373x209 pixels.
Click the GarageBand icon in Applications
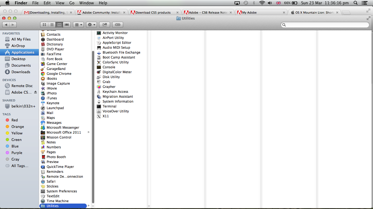click(x=43, y=69)
